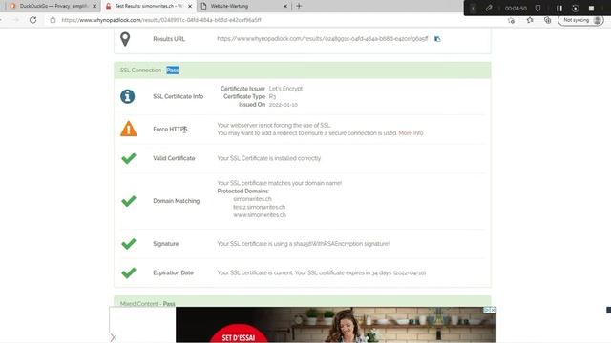Add page to favorites icon
Viewport: 611px width, 343px height.
click(512, 20)
